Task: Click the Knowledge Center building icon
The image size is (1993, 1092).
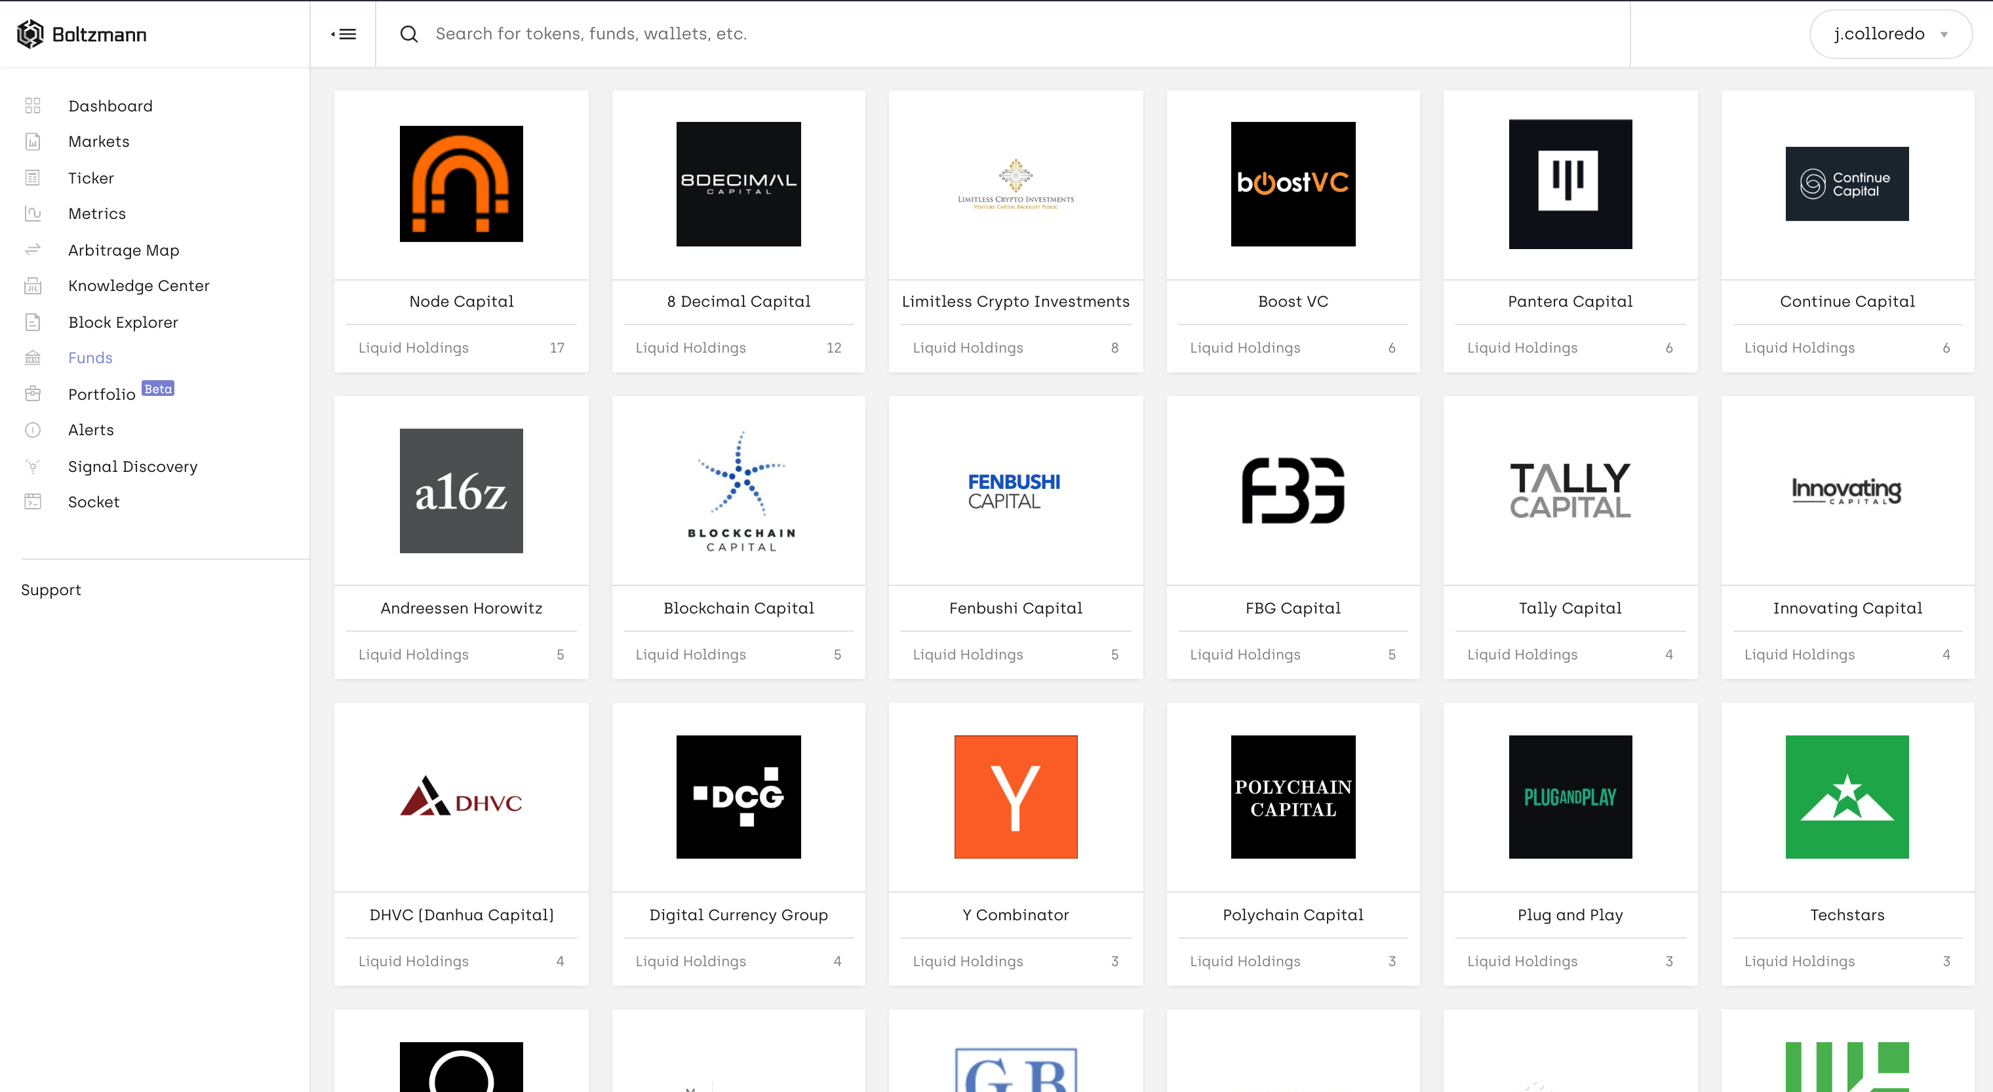Action: coord(33,286)
